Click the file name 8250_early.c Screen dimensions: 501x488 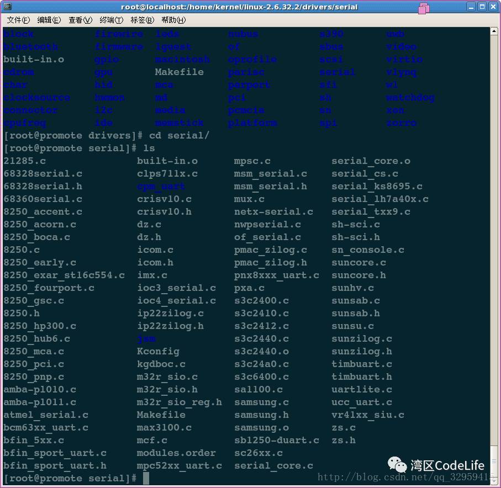pos(40,263)
